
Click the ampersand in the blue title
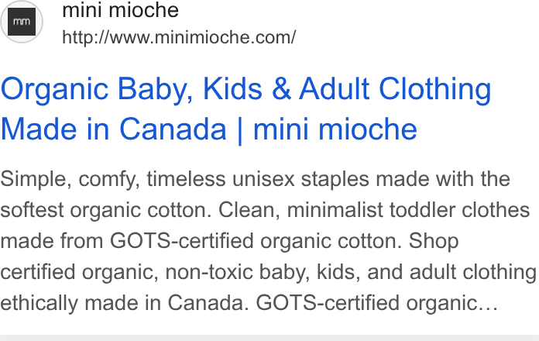pyautogui.click(x=281, y=89)
